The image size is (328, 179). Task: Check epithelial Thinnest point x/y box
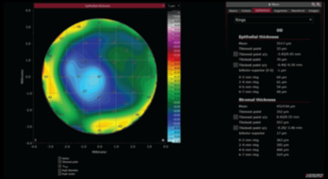(236, 54)
